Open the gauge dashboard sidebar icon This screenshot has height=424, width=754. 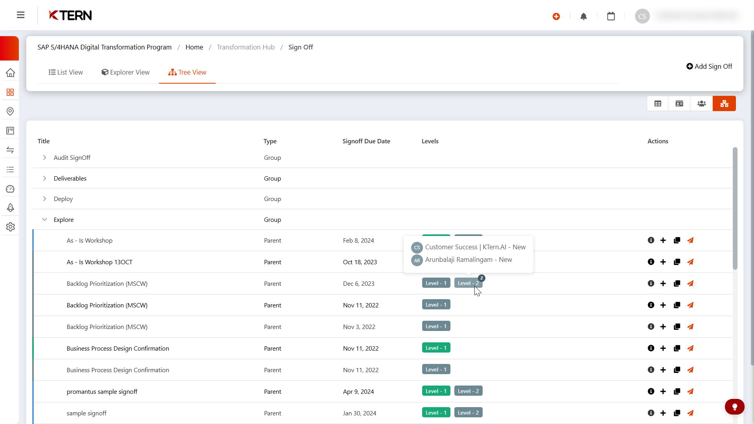click(x=11, y=189)
